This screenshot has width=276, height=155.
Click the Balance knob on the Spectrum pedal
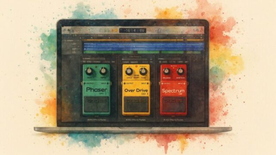pyautogui.click(x=166, y=71)
